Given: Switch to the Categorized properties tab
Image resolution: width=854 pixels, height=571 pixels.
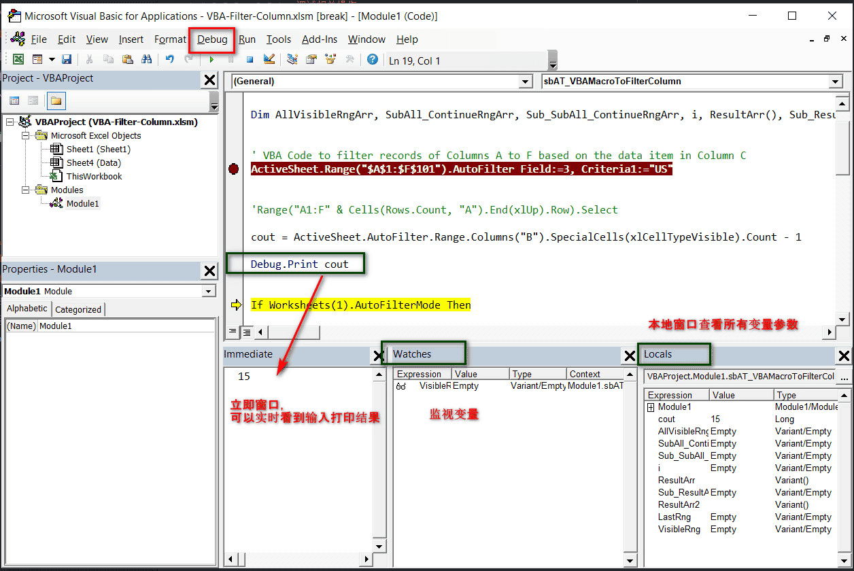Looking at the screenshot, I should coord(78,309).
